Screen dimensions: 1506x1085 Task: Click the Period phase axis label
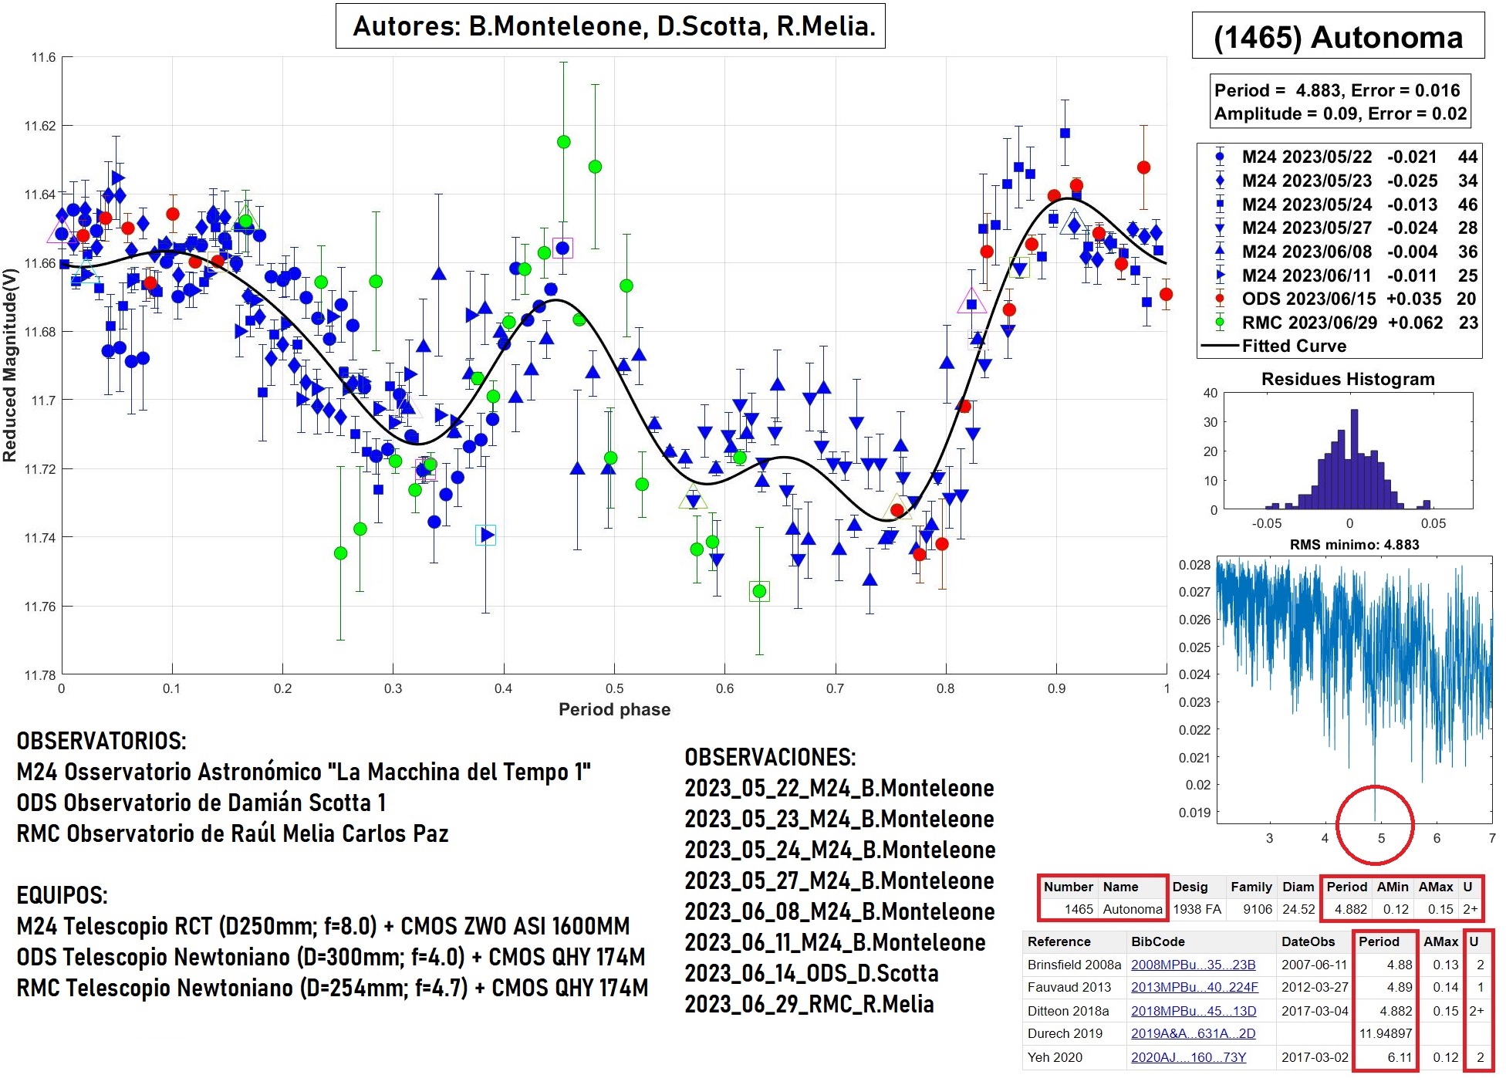tap(614, 709)
